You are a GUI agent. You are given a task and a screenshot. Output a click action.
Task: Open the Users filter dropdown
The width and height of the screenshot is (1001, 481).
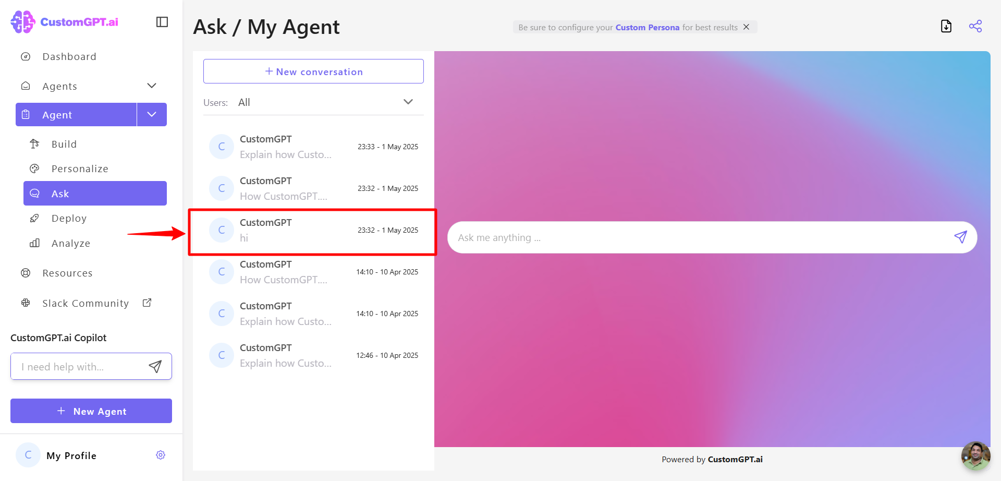[x=313, y=102]
